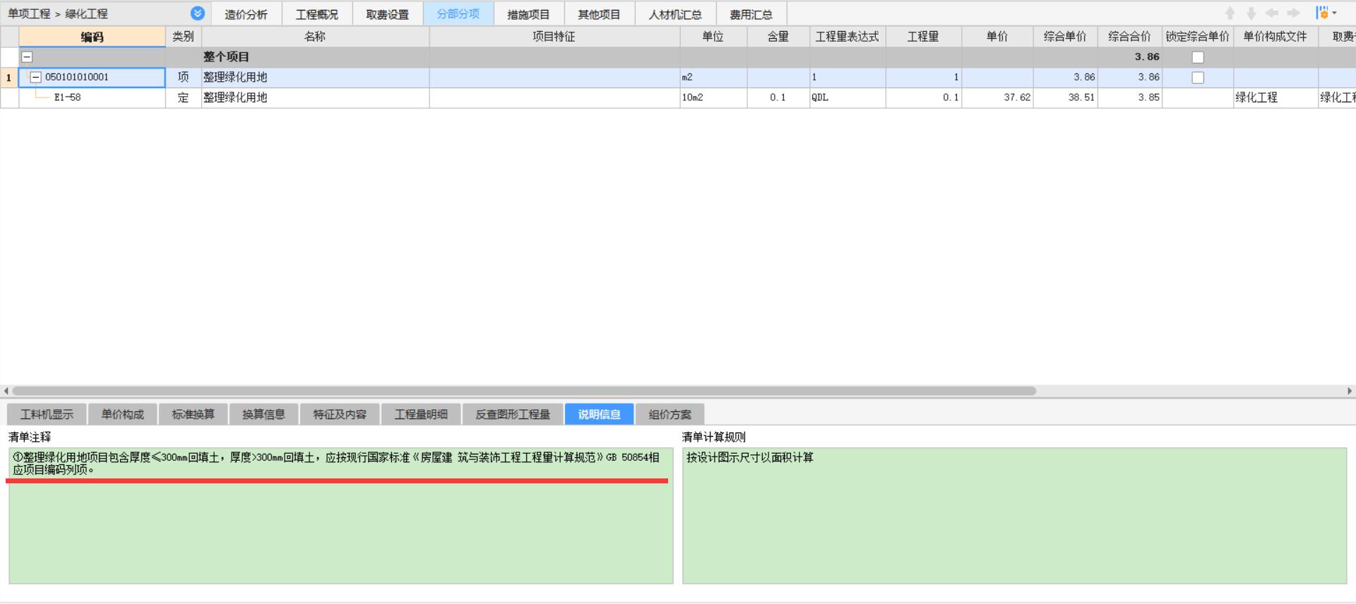Click the 单项工程 breadcrumb
This screenshot has width=1356, height=604.
pyautogui.click(x=29, y=14)
